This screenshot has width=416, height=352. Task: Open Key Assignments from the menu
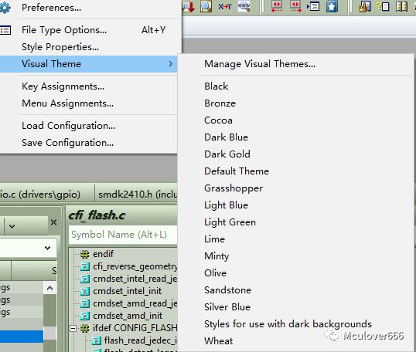(x=63, y=86)
